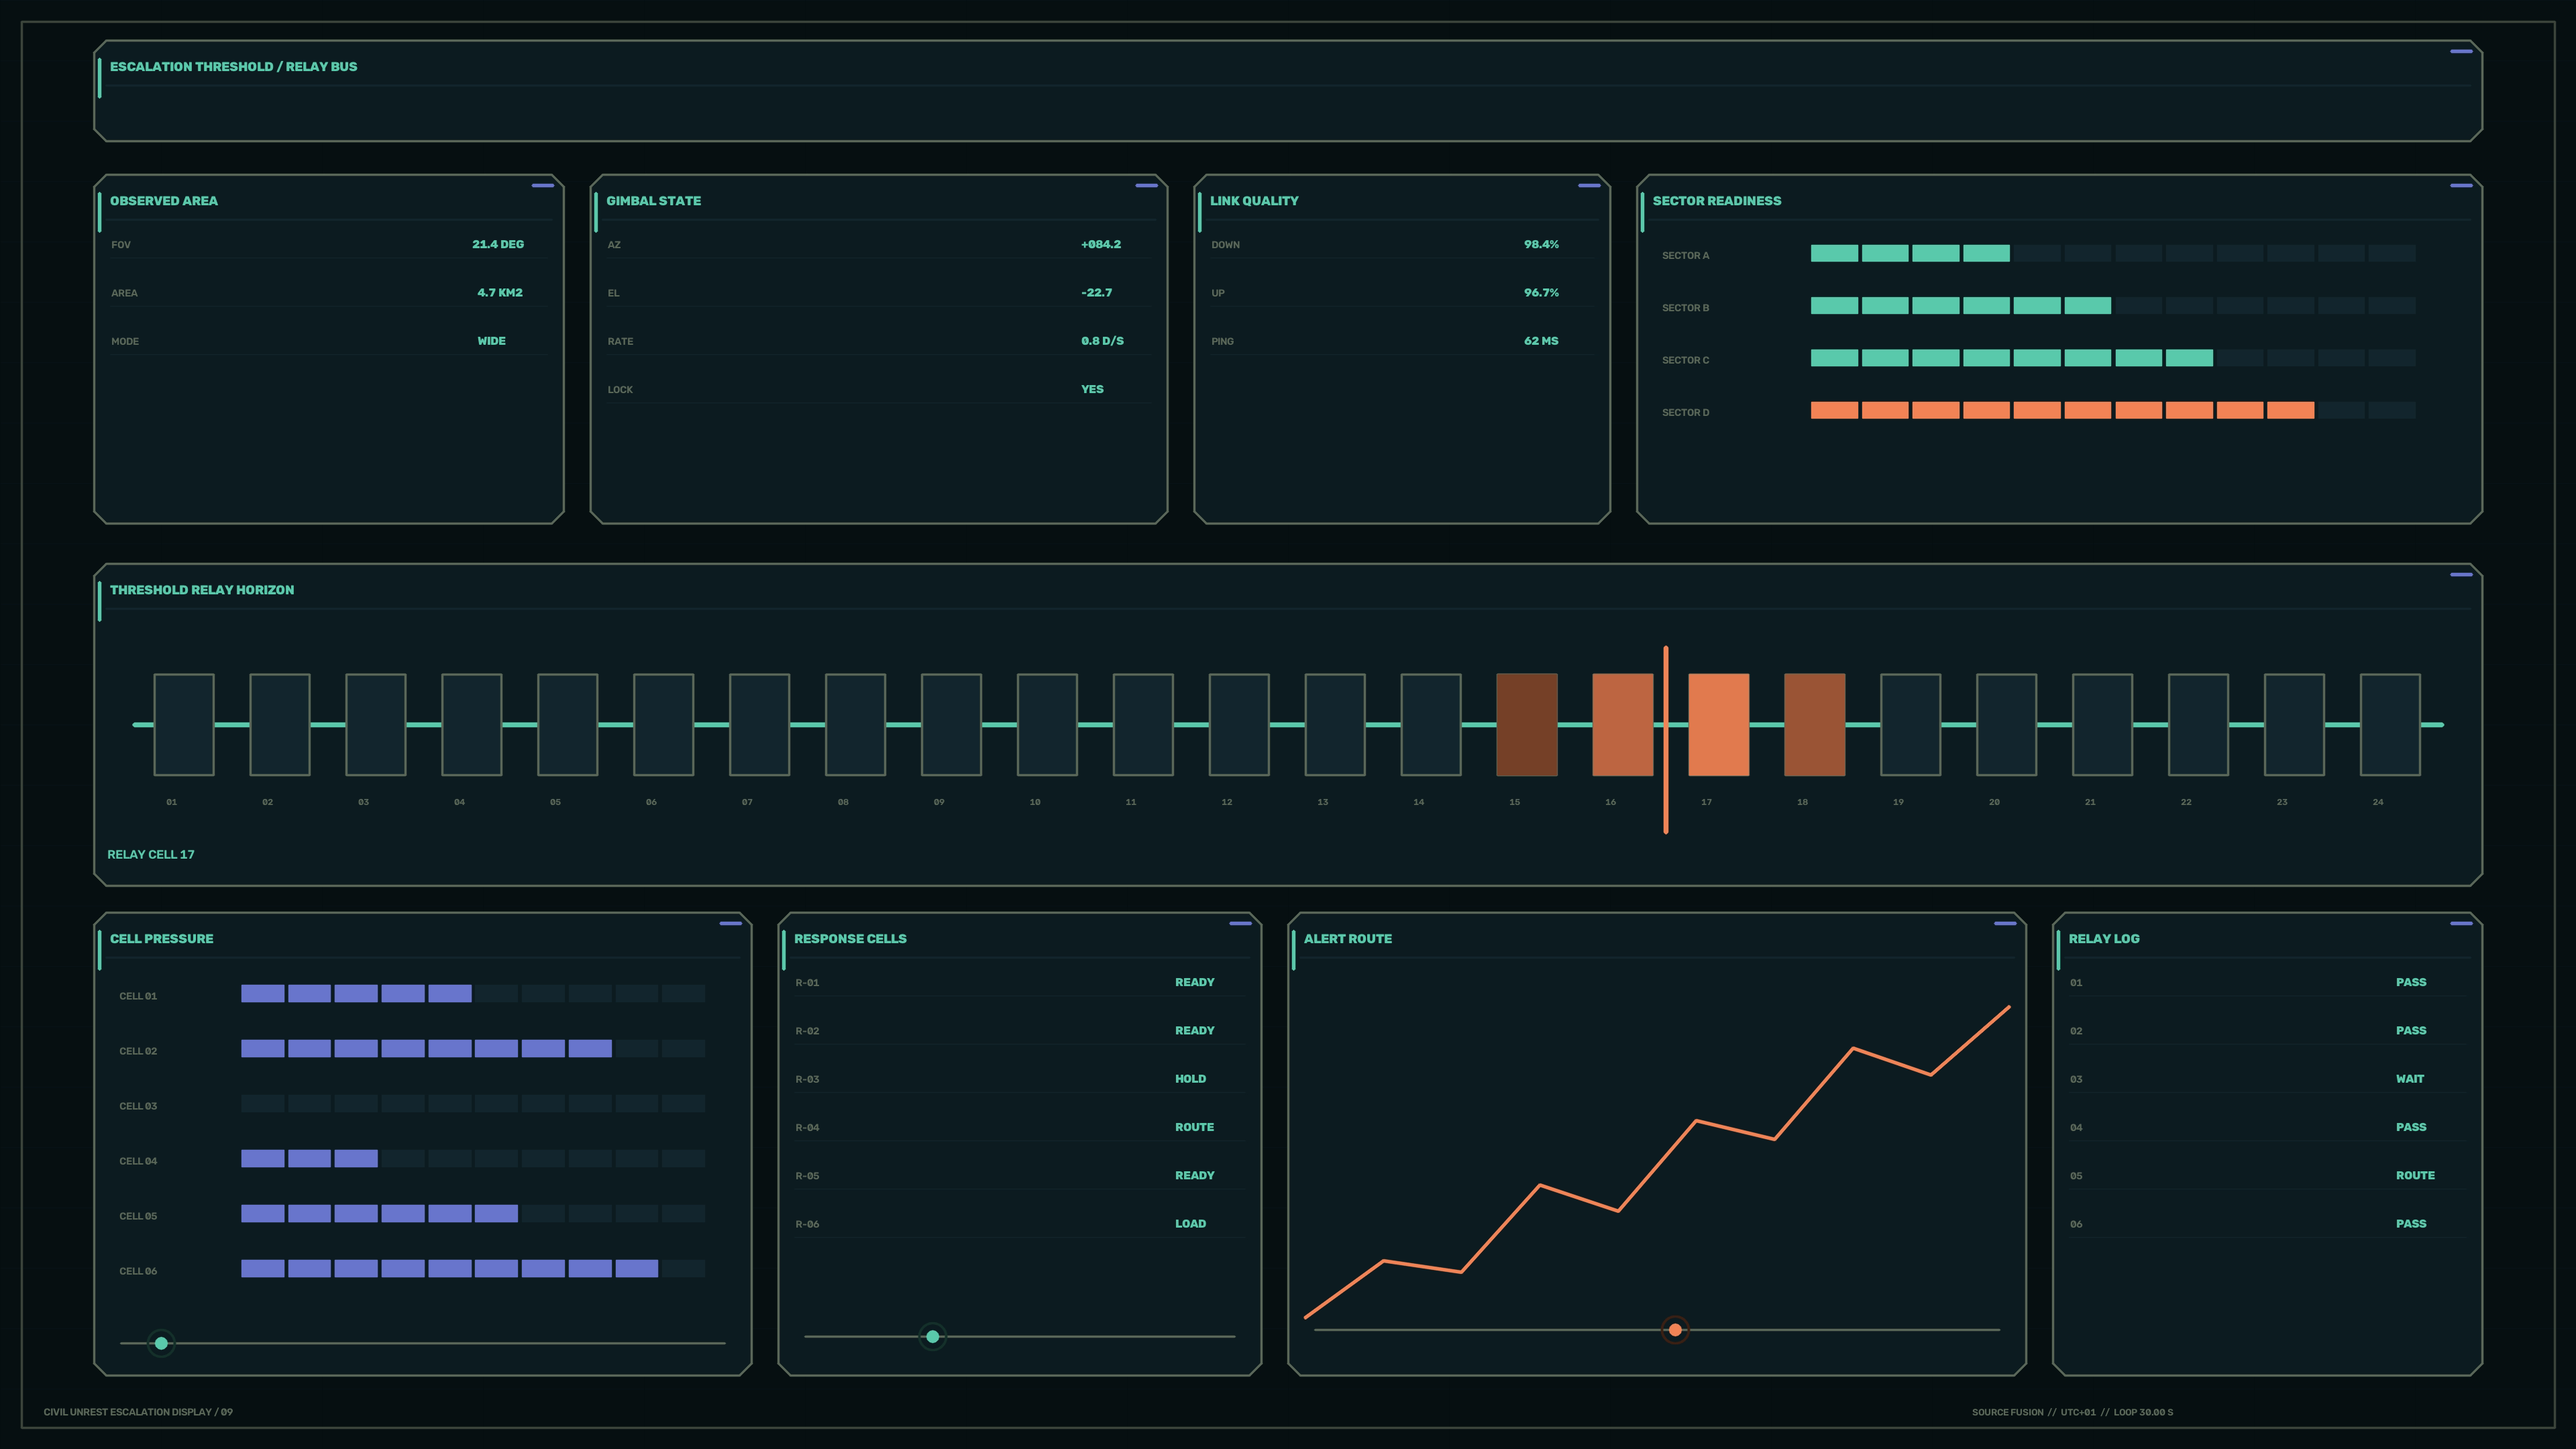Select relay horizon cell block 12

pyautogui.click(x=1239, y=724)
